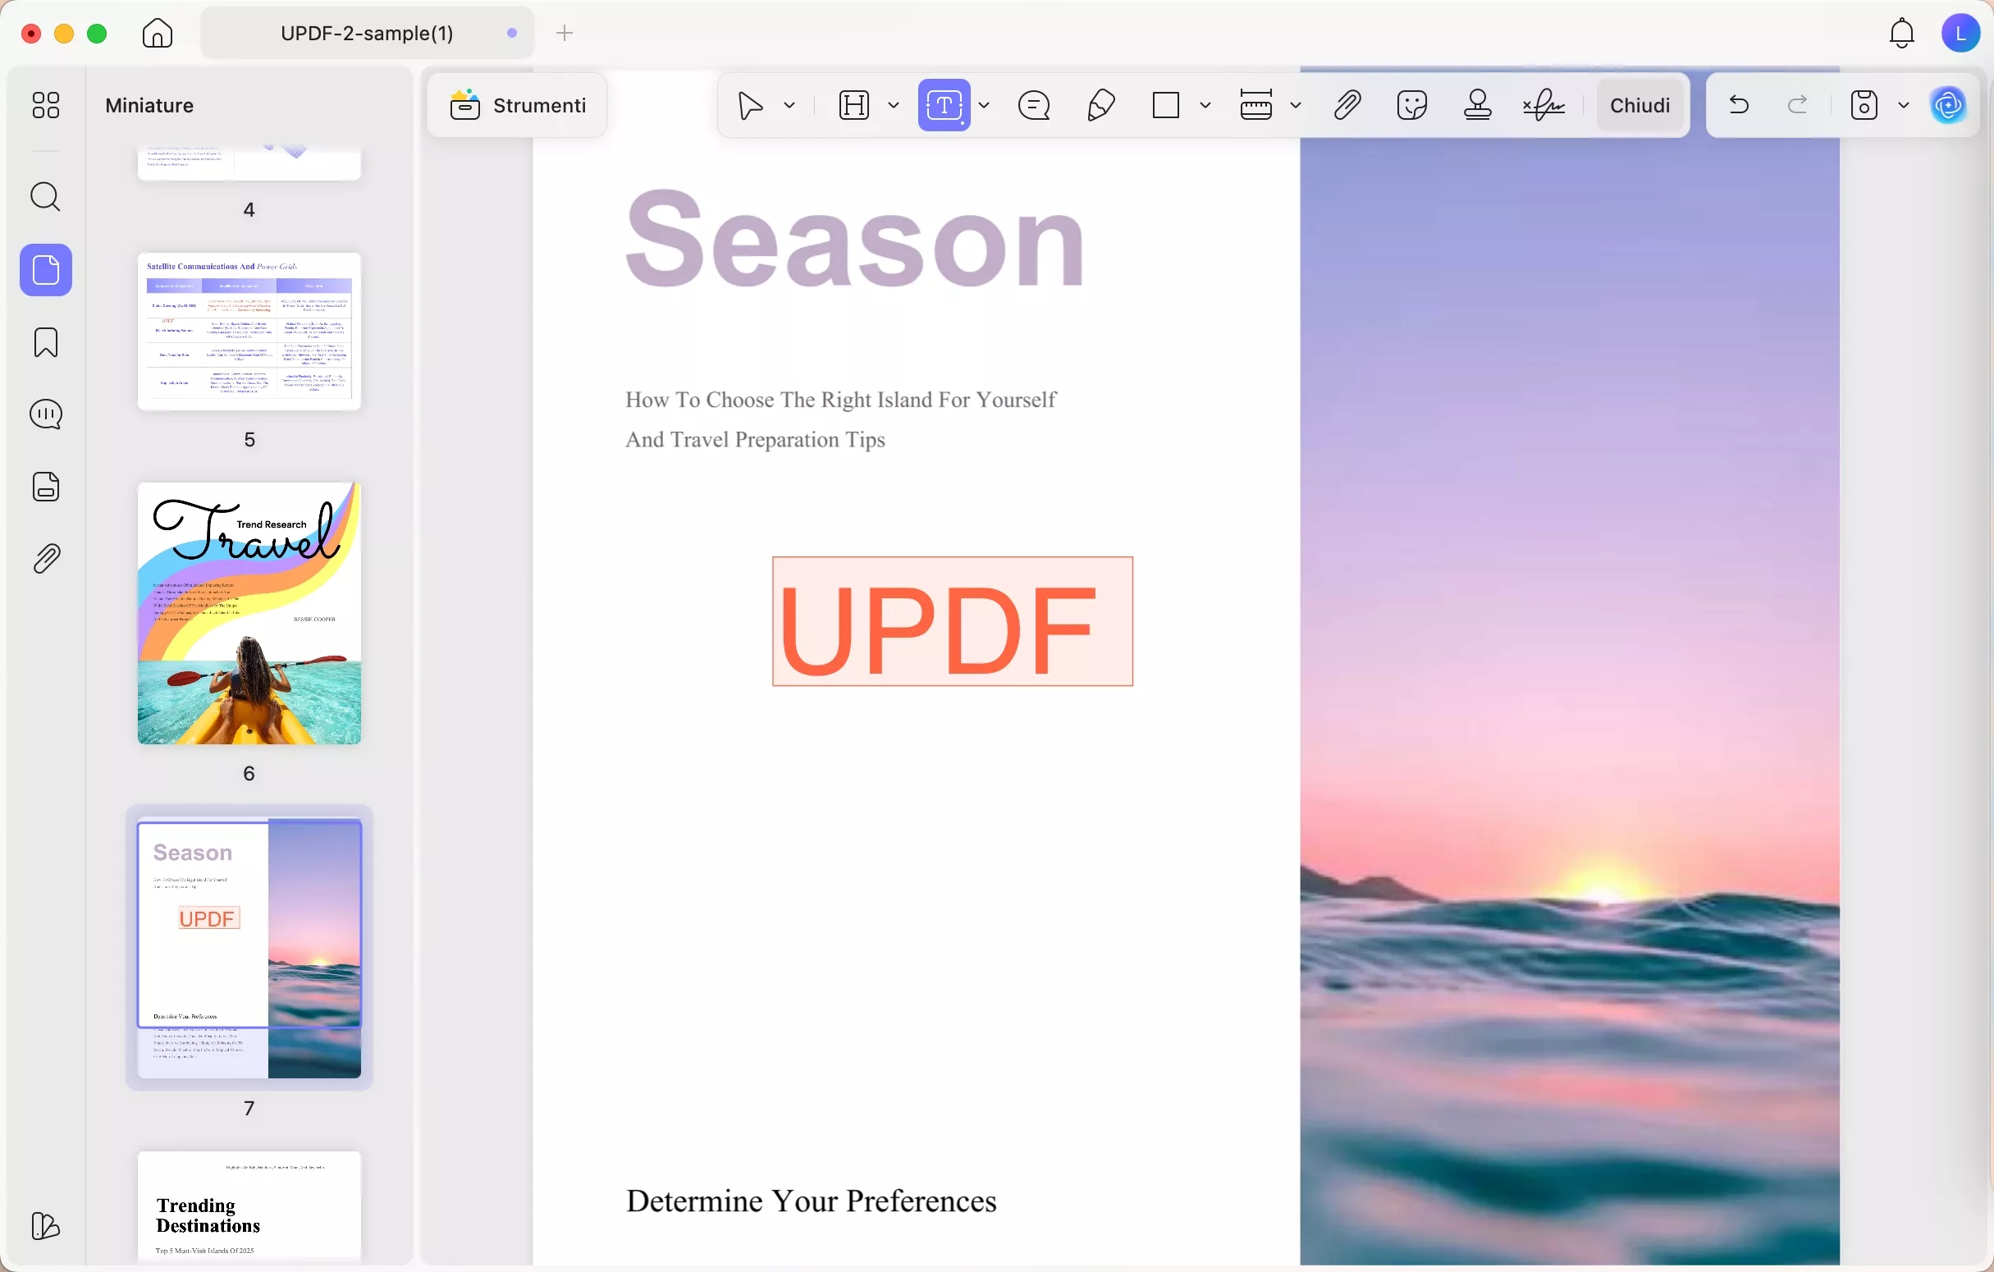Screen dimensions: 1994x1272
Task: Select the pointer selection tool
Action: (749, 105)
